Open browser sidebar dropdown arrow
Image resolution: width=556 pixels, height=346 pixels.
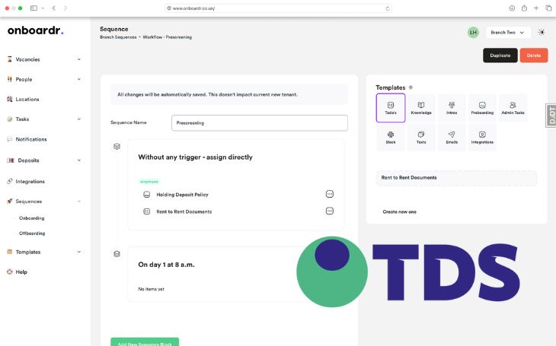43,8
